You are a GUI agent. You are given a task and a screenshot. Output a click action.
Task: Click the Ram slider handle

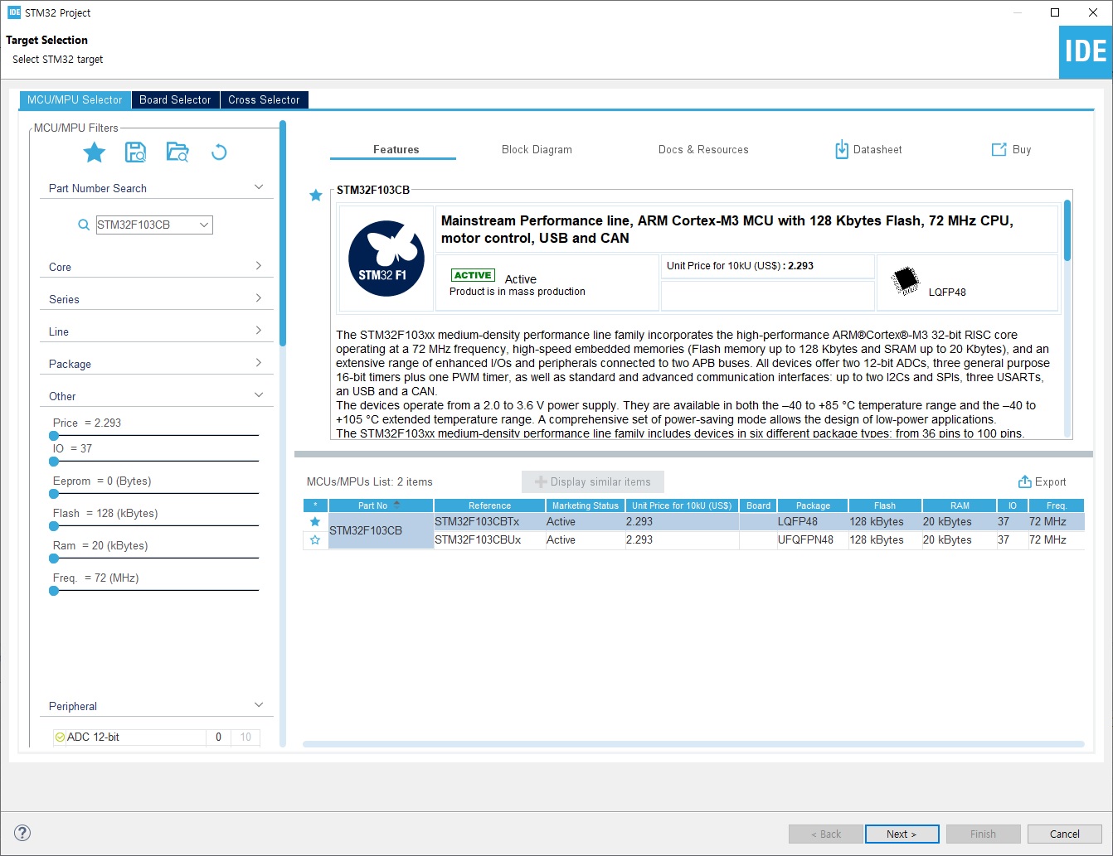(x=54, y=559)
